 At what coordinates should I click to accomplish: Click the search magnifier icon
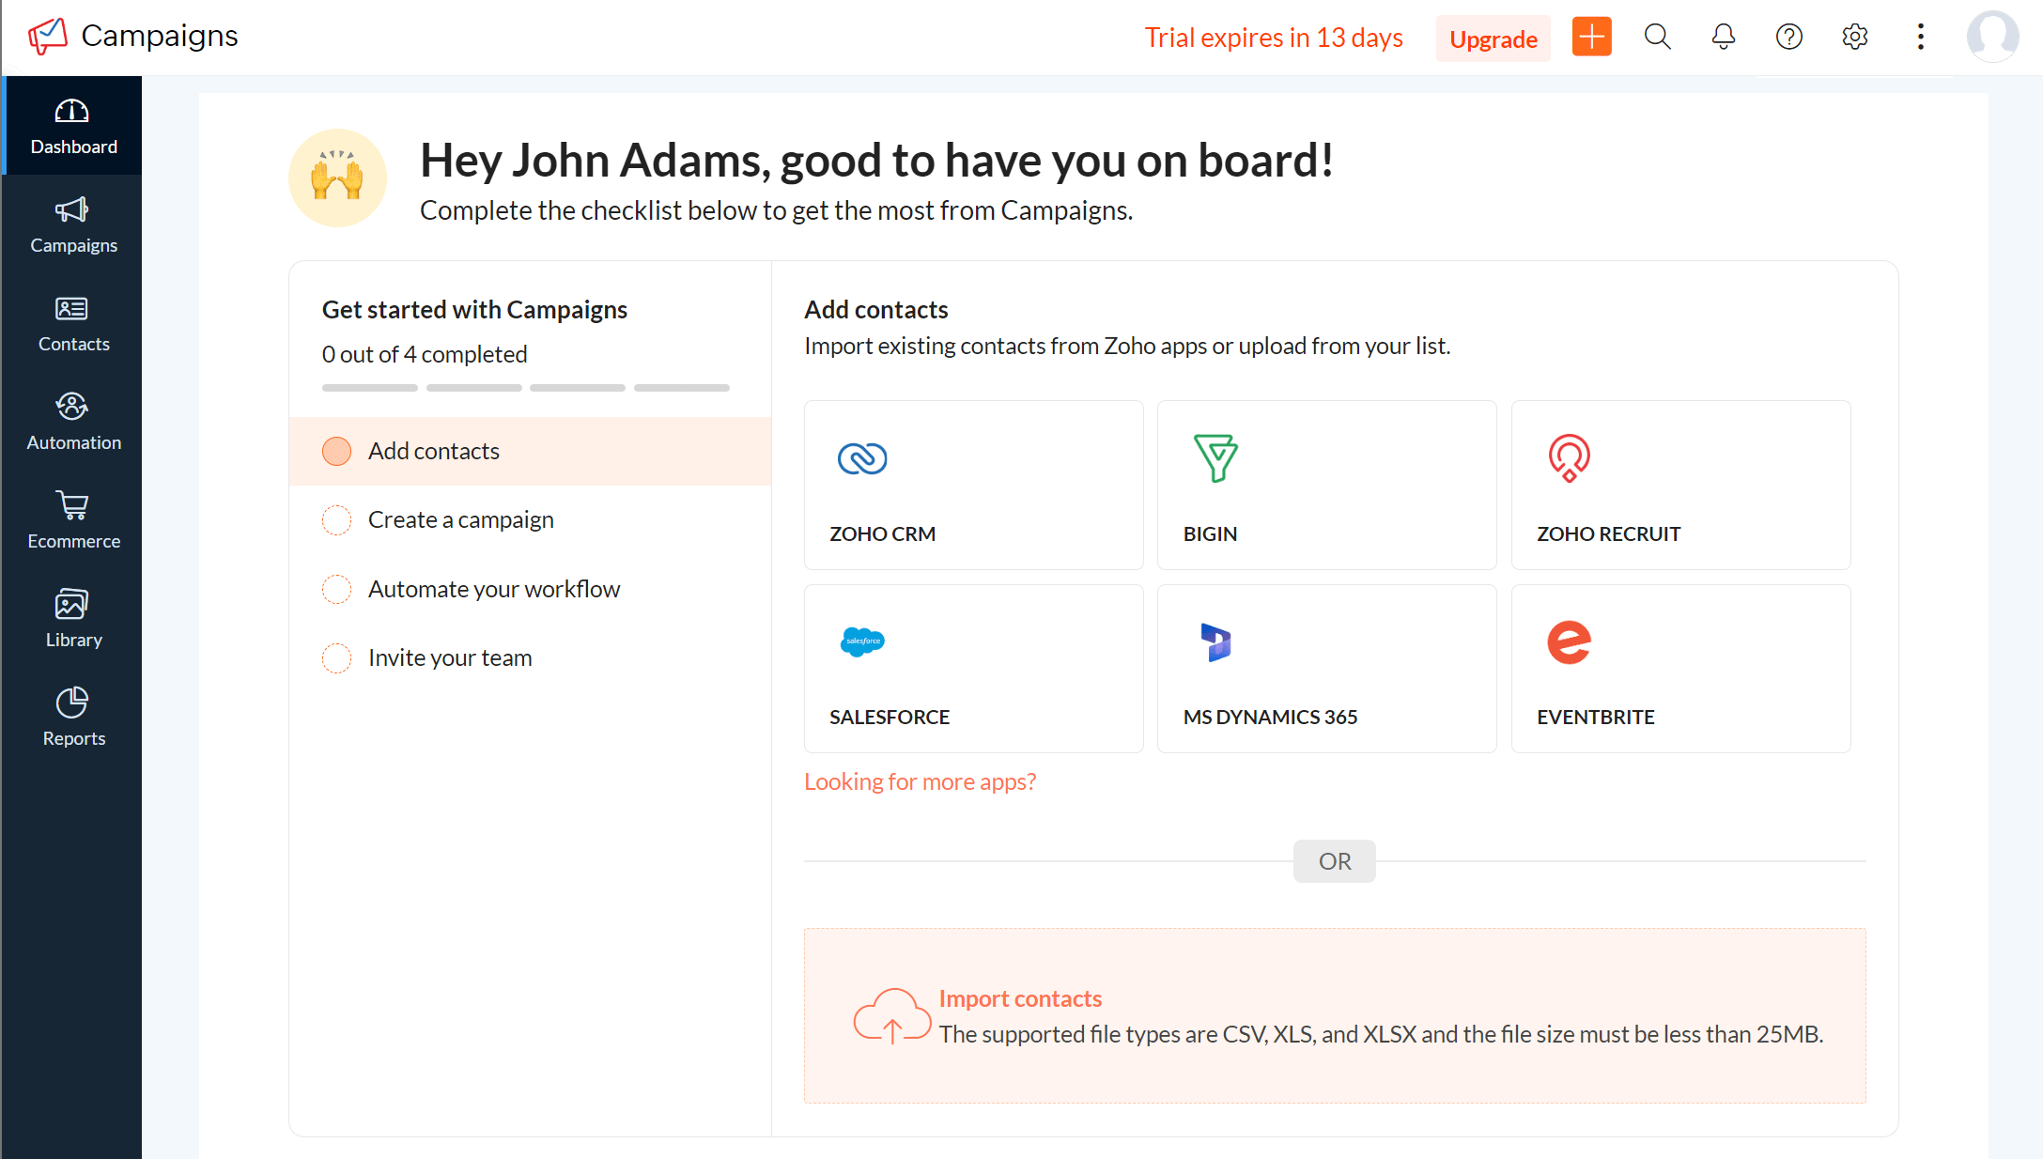1659,38
